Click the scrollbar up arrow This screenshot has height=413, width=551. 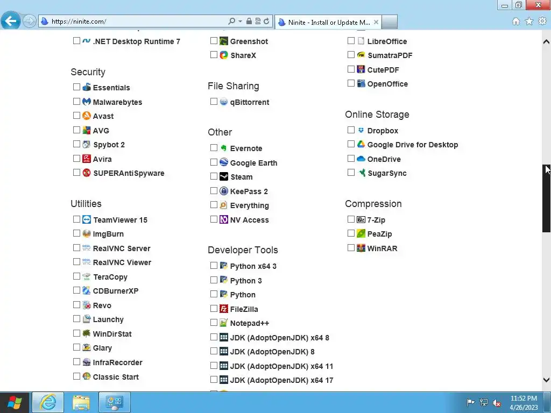coord(546,41)
